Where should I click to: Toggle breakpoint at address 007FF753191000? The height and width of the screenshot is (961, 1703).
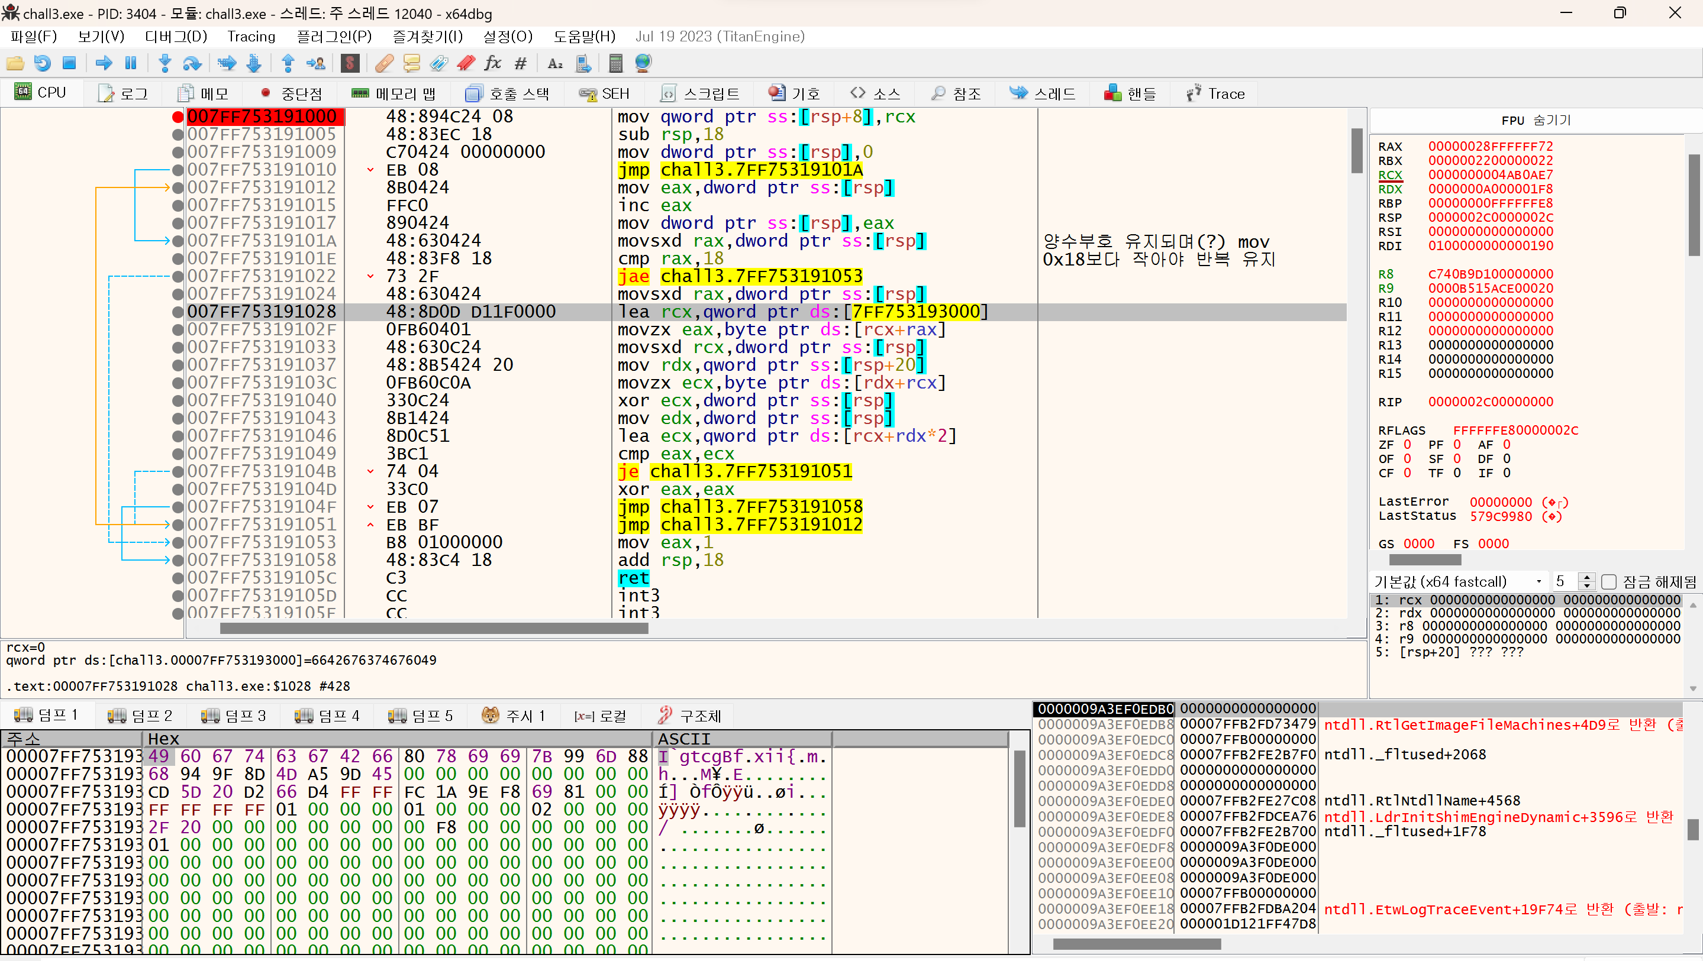pos(177,117)
